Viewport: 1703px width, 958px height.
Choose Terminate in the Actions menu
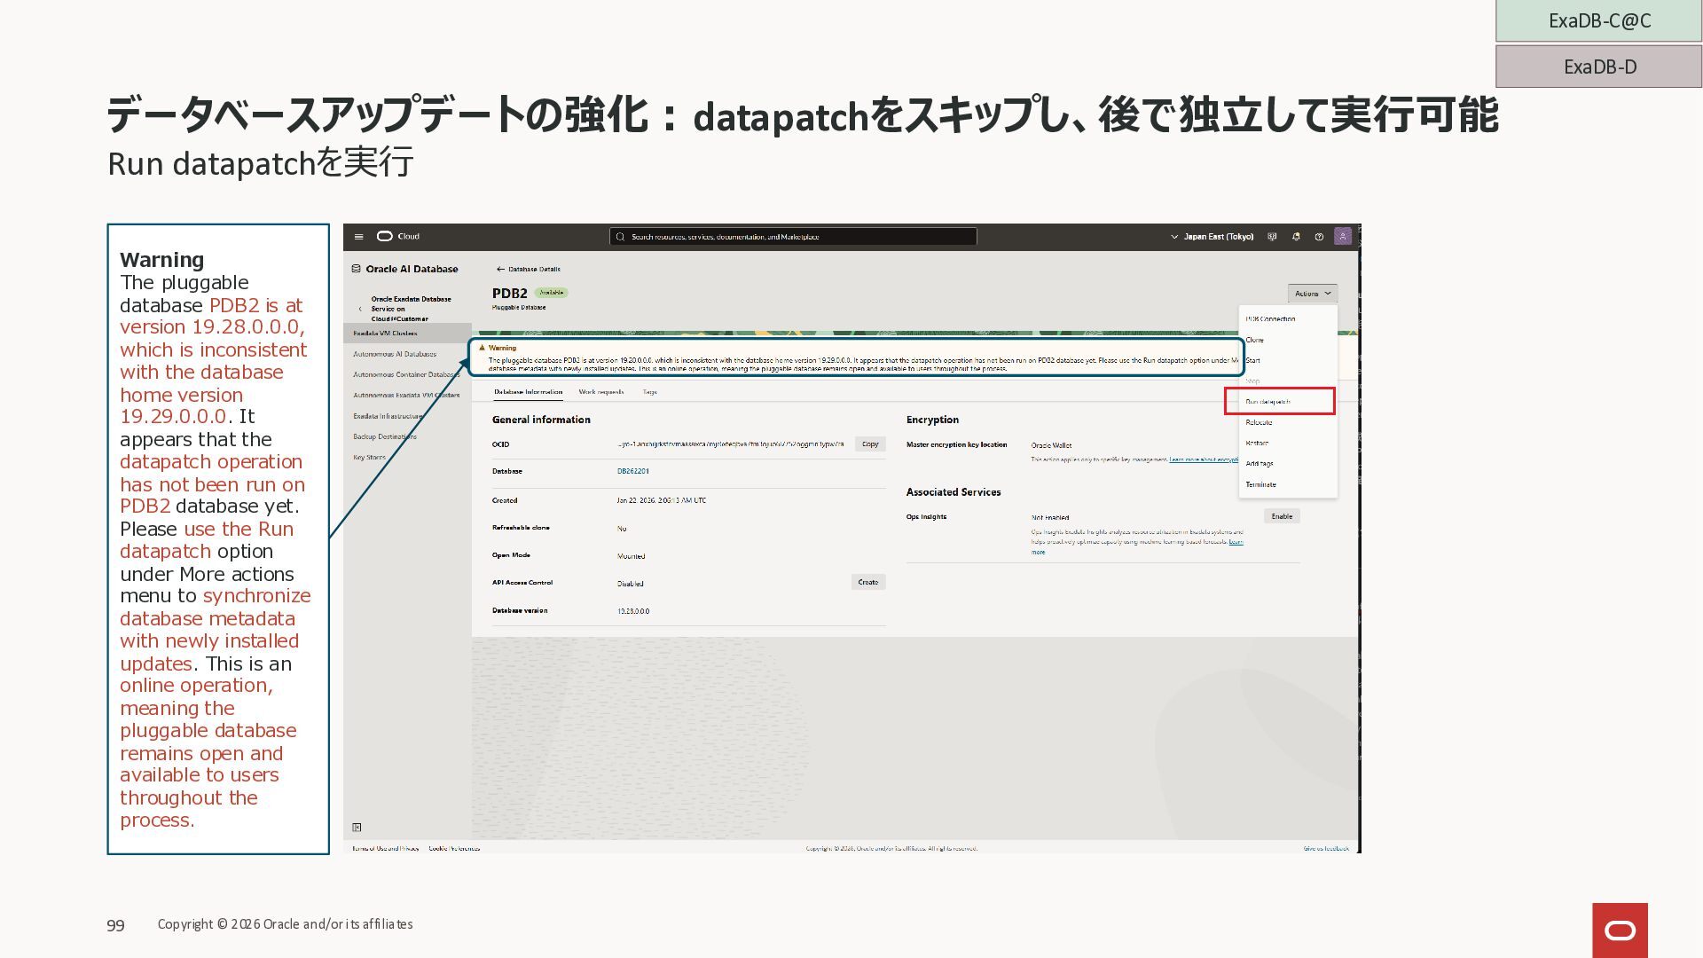coord(1260,484)
